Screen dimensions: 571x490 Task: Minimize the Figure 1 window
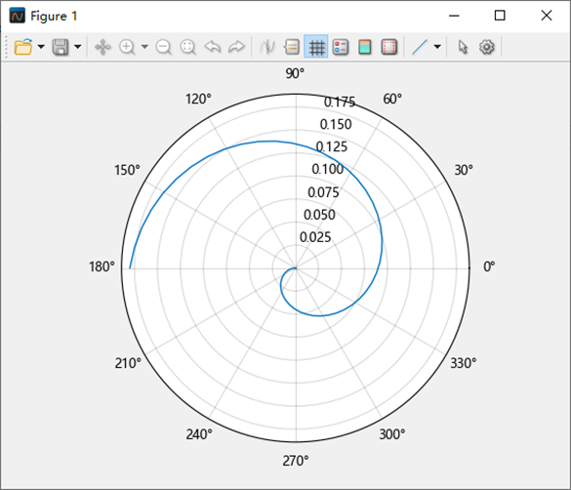(454, 16)
